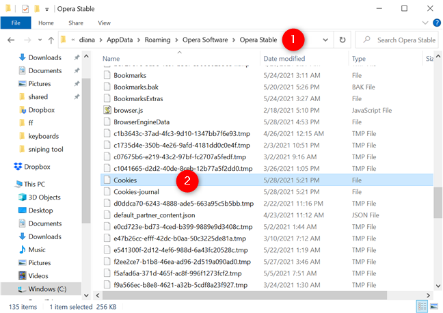Select Opera Software in the address breadcrumb
Viewport: 443px width, 313px height.
205,40
